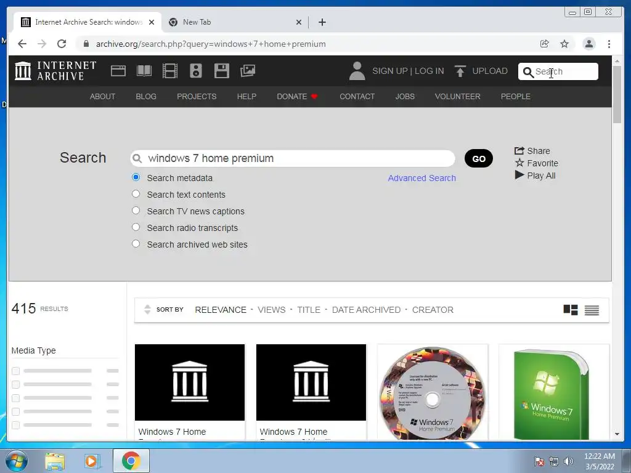Open the Software floppy disk icon
The width and height of the screenshot is (631, 473).
[222, 71]
